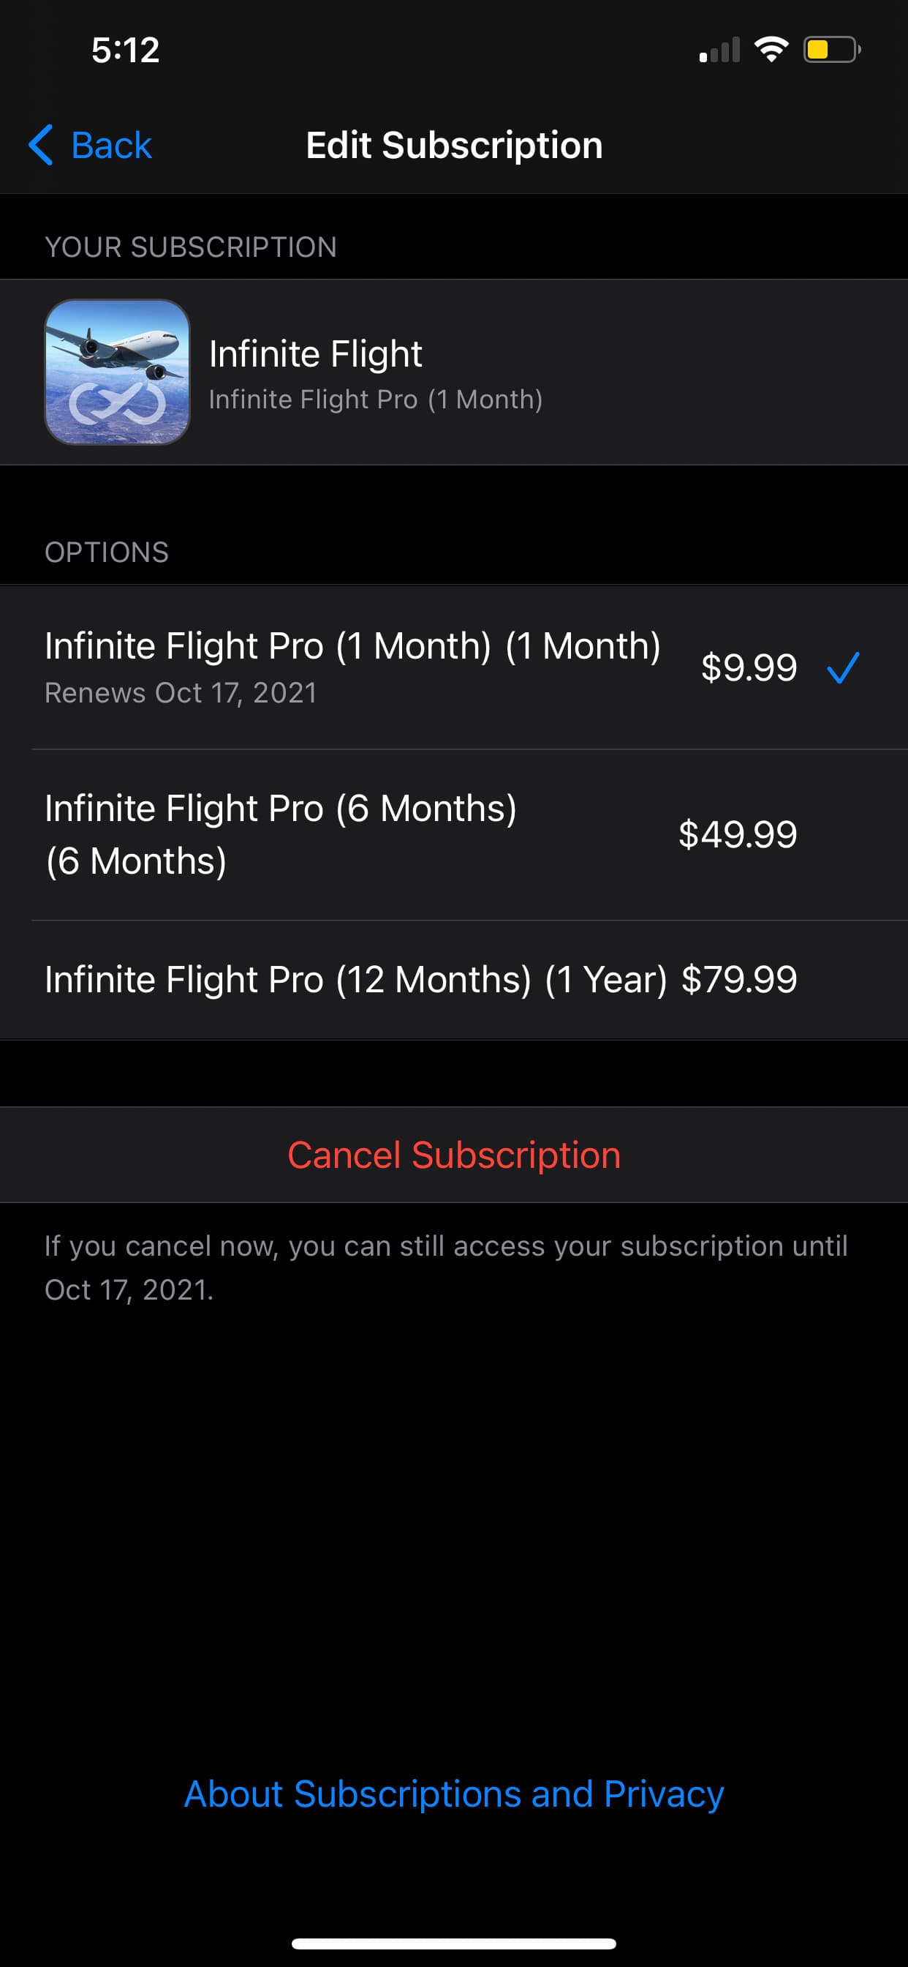Tap the Edit Subscription title

(454, 145)
